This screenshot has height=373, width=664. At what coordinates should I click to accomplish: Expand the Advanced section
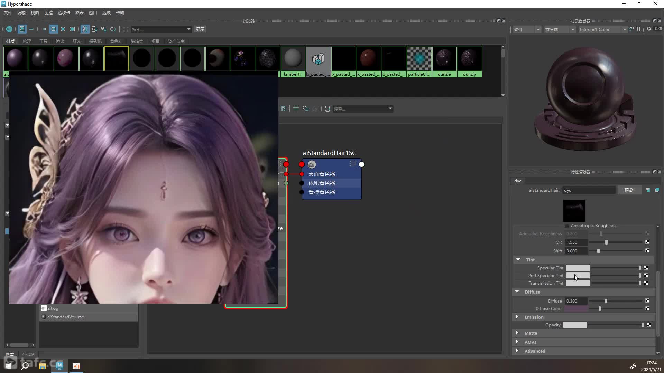[x=517, y=351]
